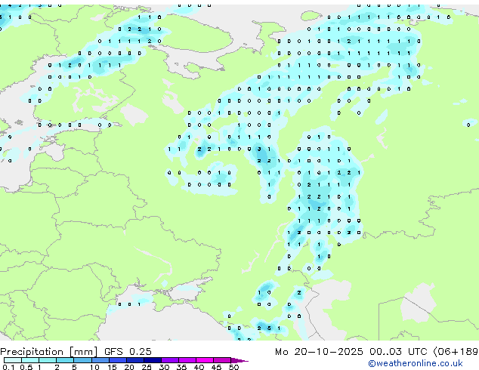The image size is (479, 370).
Task: Select the 20–25 mm legend color swatch
Action: [x=134, y=360]
